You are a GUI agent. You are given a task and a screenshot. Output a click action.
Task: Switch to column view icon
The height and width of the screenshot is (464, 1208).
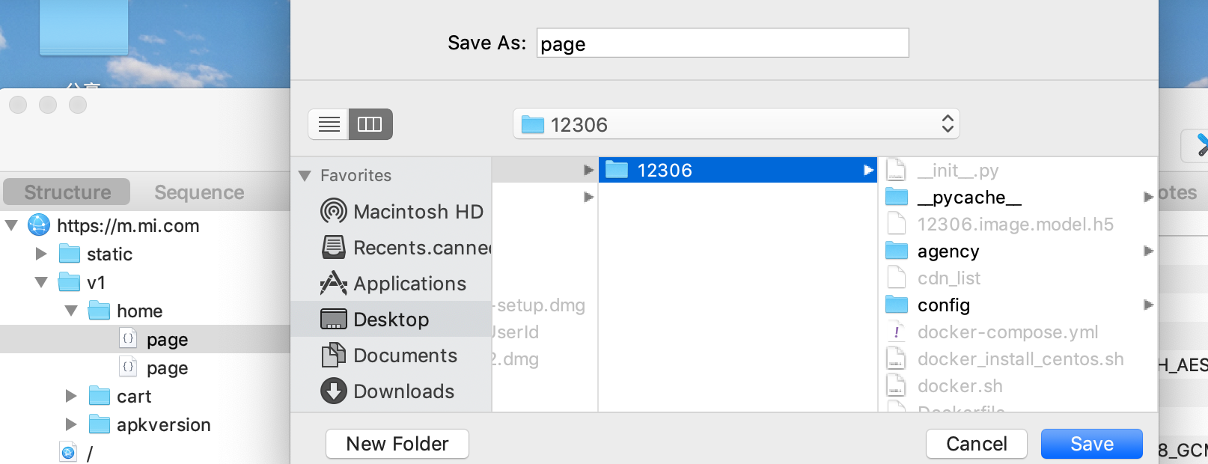click(370, 124)
